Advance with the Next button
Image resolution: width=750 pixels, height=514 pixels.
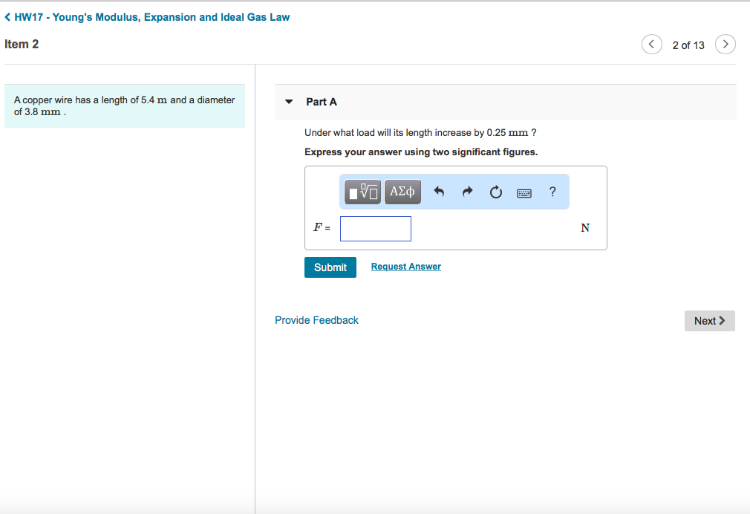pyautogui.click(x=709, y=320)
